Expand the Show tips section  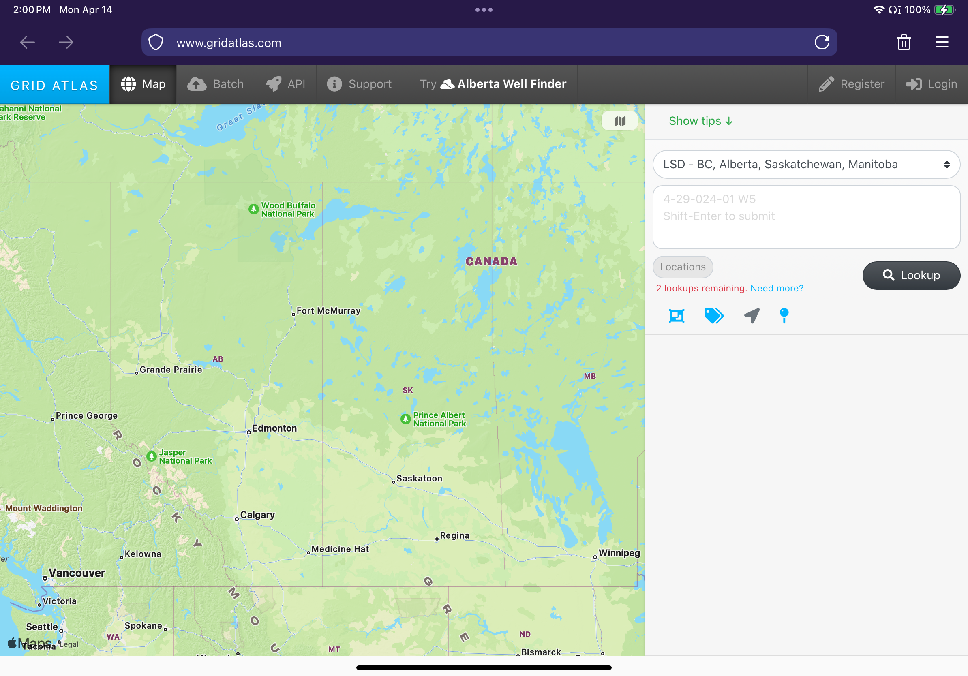click(x=701, y=121)
